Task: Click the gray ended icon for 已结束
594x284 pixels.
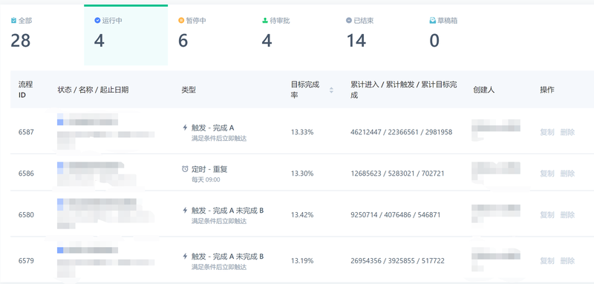Action: 349,21
